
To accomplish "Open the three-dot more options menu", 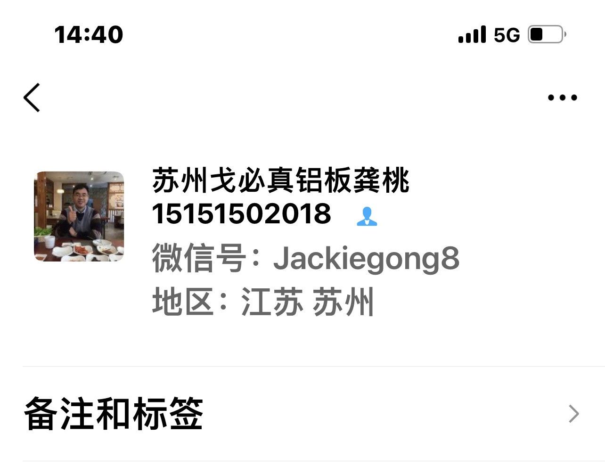I will click(x=562, y=98).
